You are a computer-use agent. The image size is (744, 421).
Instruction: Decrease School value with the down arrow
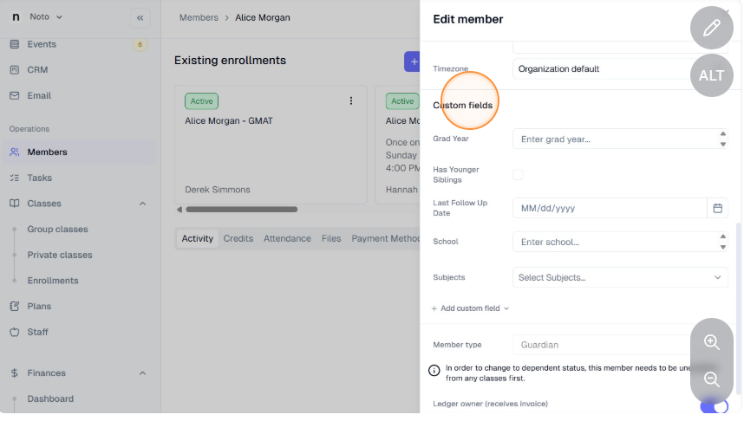pyautogui.click(x=722, y=247)
